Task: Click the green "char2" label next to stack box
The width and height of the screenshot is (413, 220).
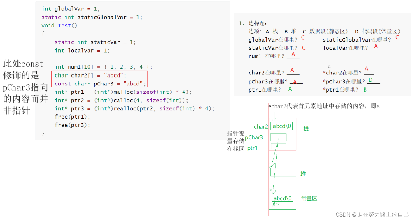Action: [x=261, y=127]
